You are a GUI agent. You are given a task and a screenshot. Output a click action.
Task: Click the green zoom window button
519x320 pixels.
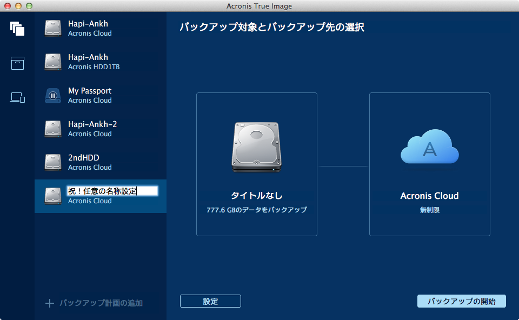pyautogui.click(x=29, y=6)
